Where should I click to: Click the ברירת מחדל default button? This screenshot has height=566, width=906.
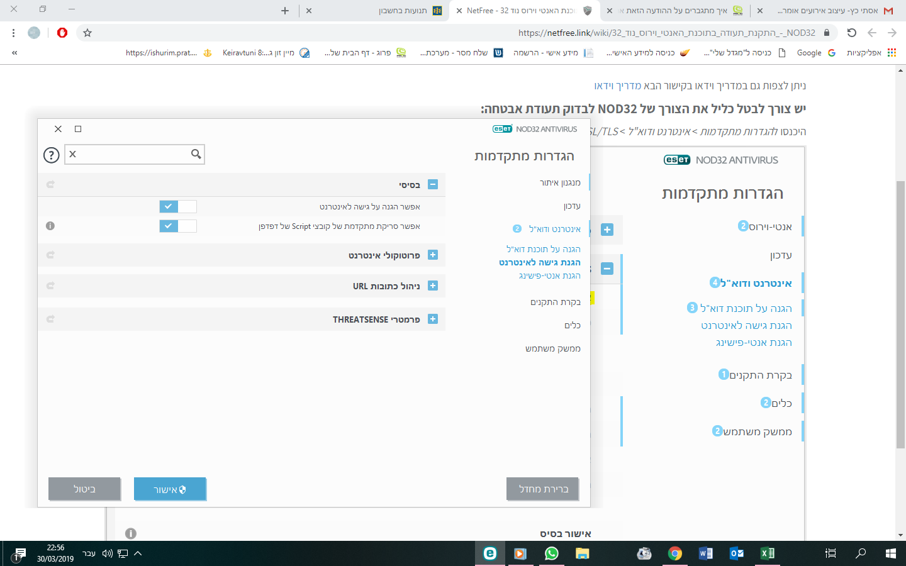pos(543,489)
